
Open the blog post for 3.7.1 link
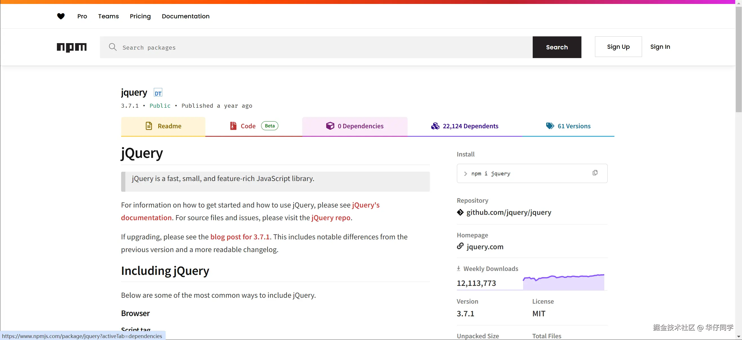pos(240,237)
